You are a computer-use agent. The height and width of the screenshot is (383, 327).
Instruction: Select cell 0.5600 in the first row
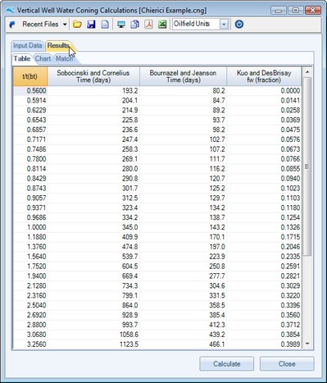coord(30,91)
